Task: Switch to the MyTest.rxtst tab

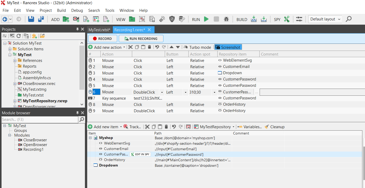Action: pos(99,30)
